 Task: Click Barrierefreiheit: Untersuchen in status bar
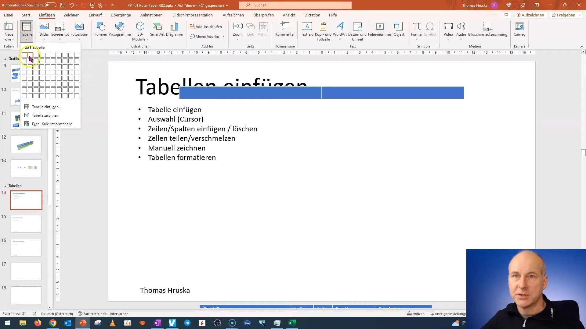(103, 313)
